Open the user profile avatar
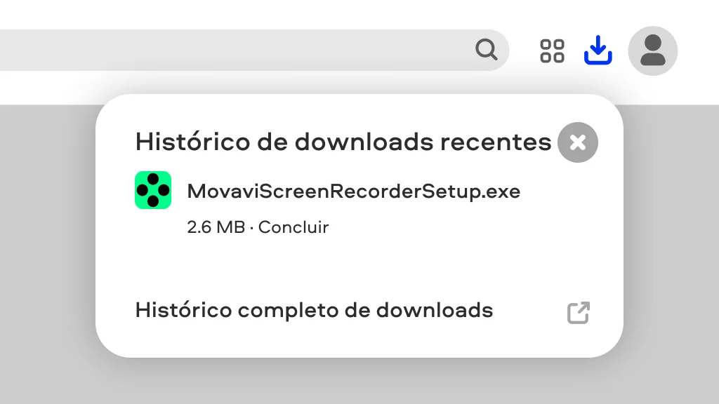Image resolution: width=719 pixels, height=404 pixels. (652, 50)
